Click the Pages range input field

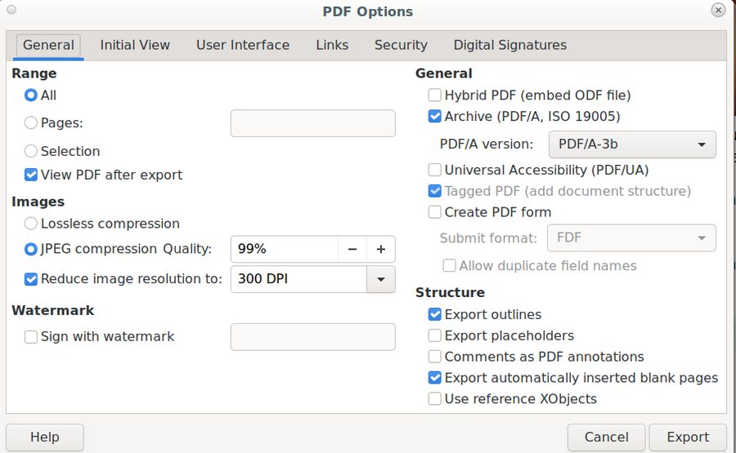[x=312, y=123]
